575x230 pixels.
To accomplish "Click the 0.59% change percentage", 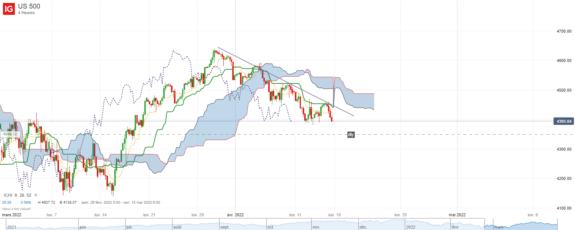I will 26,202.
